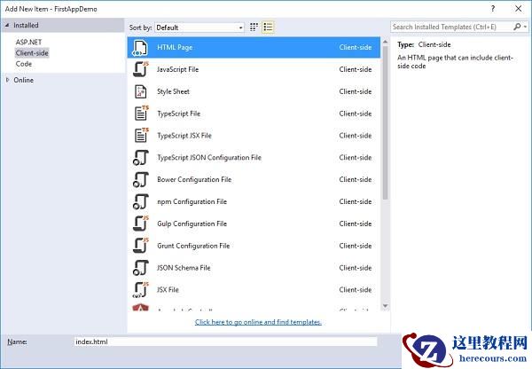Screen dimensions: 532x369
Task: Click the npm Configuration File icon
Action: click(x=140, y=201)
